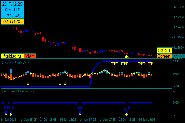Click the 1.17930 price axis label
The width and height of the screenshot is (185, 123).
[x=179, y=17]
